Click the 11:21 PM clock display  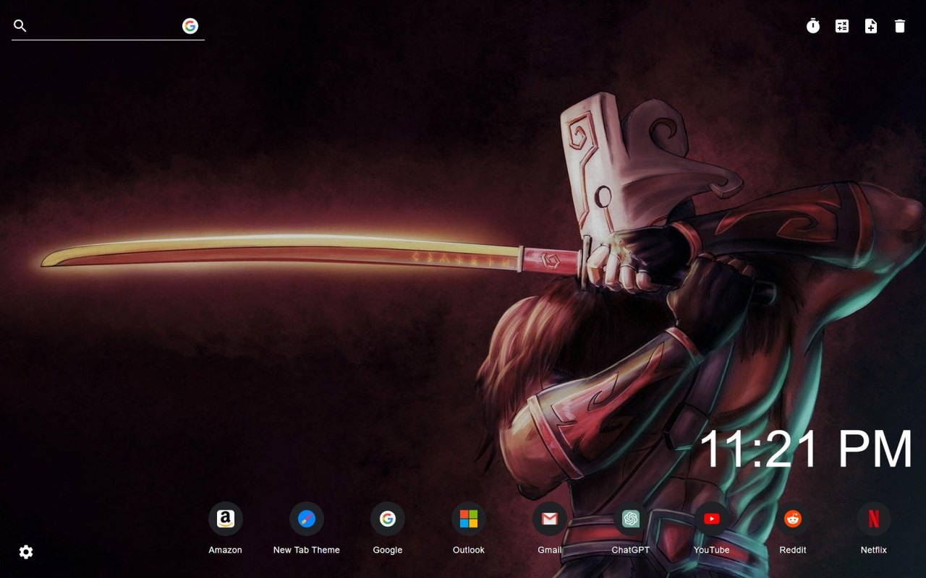(806, 449)
